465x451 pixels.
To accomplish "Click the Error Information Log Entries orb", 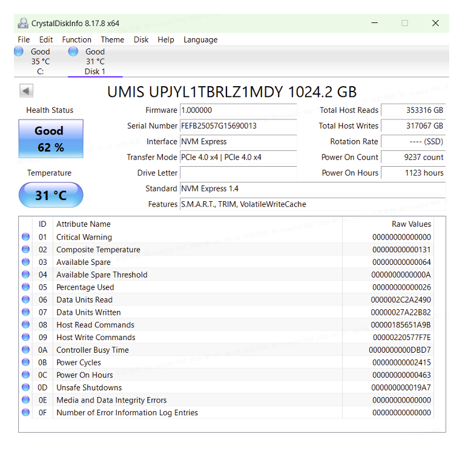I will (x=26, y=412).
